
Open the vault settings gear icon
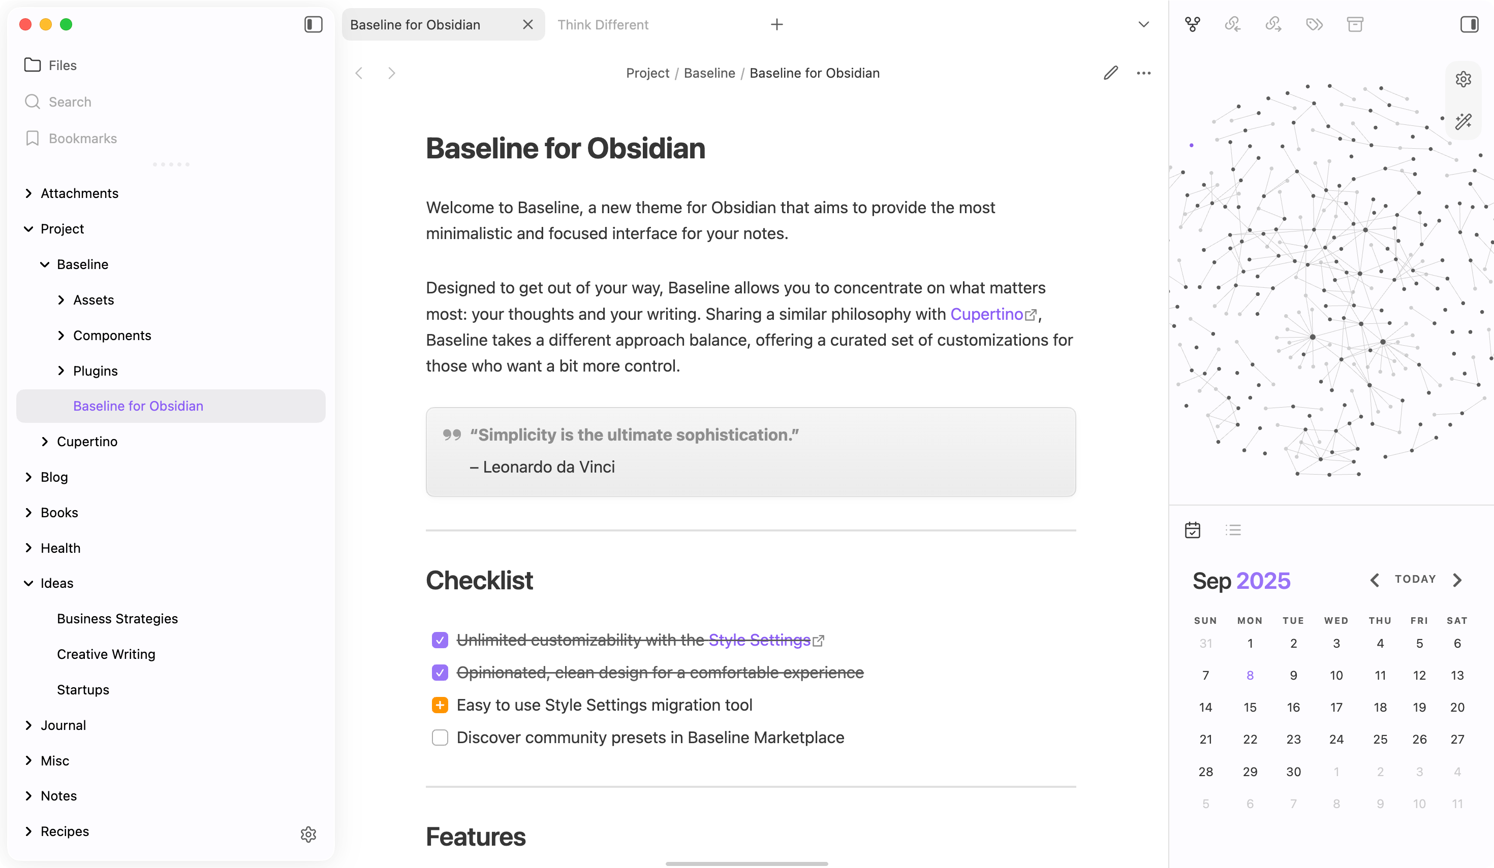pos(308,834)
